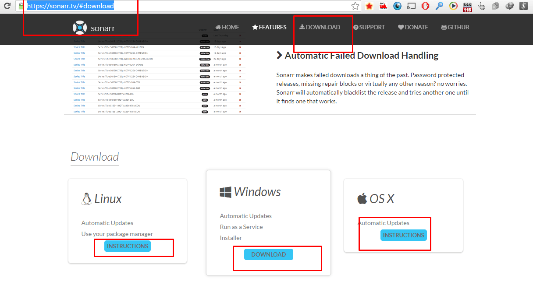The width and height of the screenshot is (533, 303).
Task: Click the Sonarr logo in header
Action: tap(94, 28)
